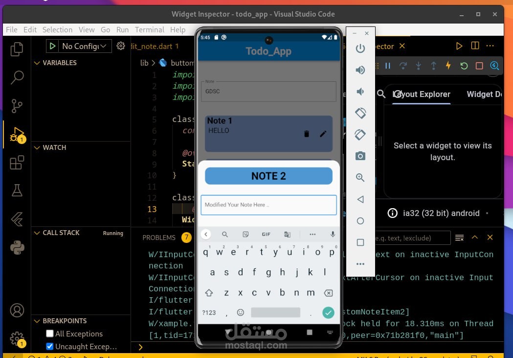Uncheck Uncaught Exceptions breakpoint
The width and height of the screenshot is (513, 358).
pos(50,346)
